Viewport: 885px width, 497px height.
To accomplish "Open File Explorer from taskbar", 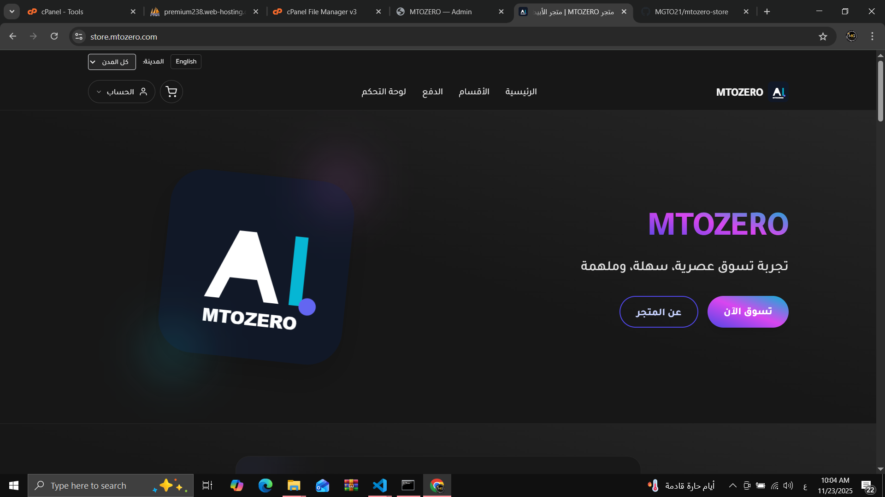I will point(294,485).
